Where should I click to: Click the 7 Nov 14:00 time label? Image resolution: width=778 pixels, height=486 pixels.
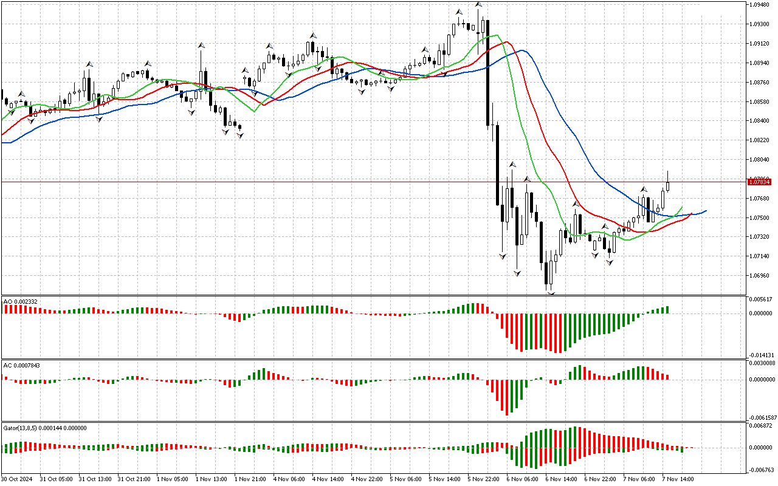point(678,479)
